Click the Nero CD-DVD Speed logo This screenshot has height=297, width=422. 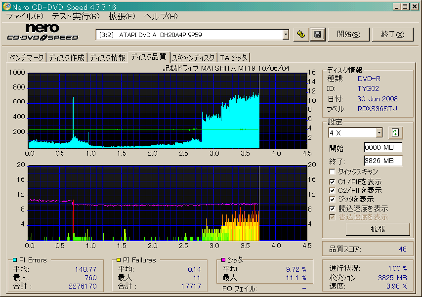[42, 32]
